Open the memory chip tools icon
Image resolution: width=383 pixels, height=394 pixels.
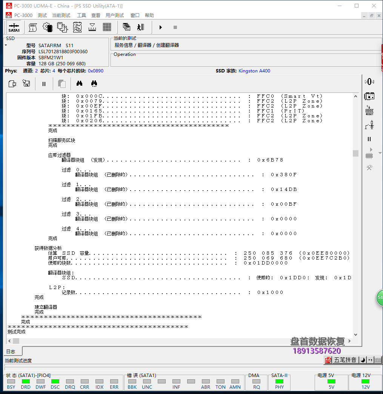pyautogui.click(x=77, y=28)
